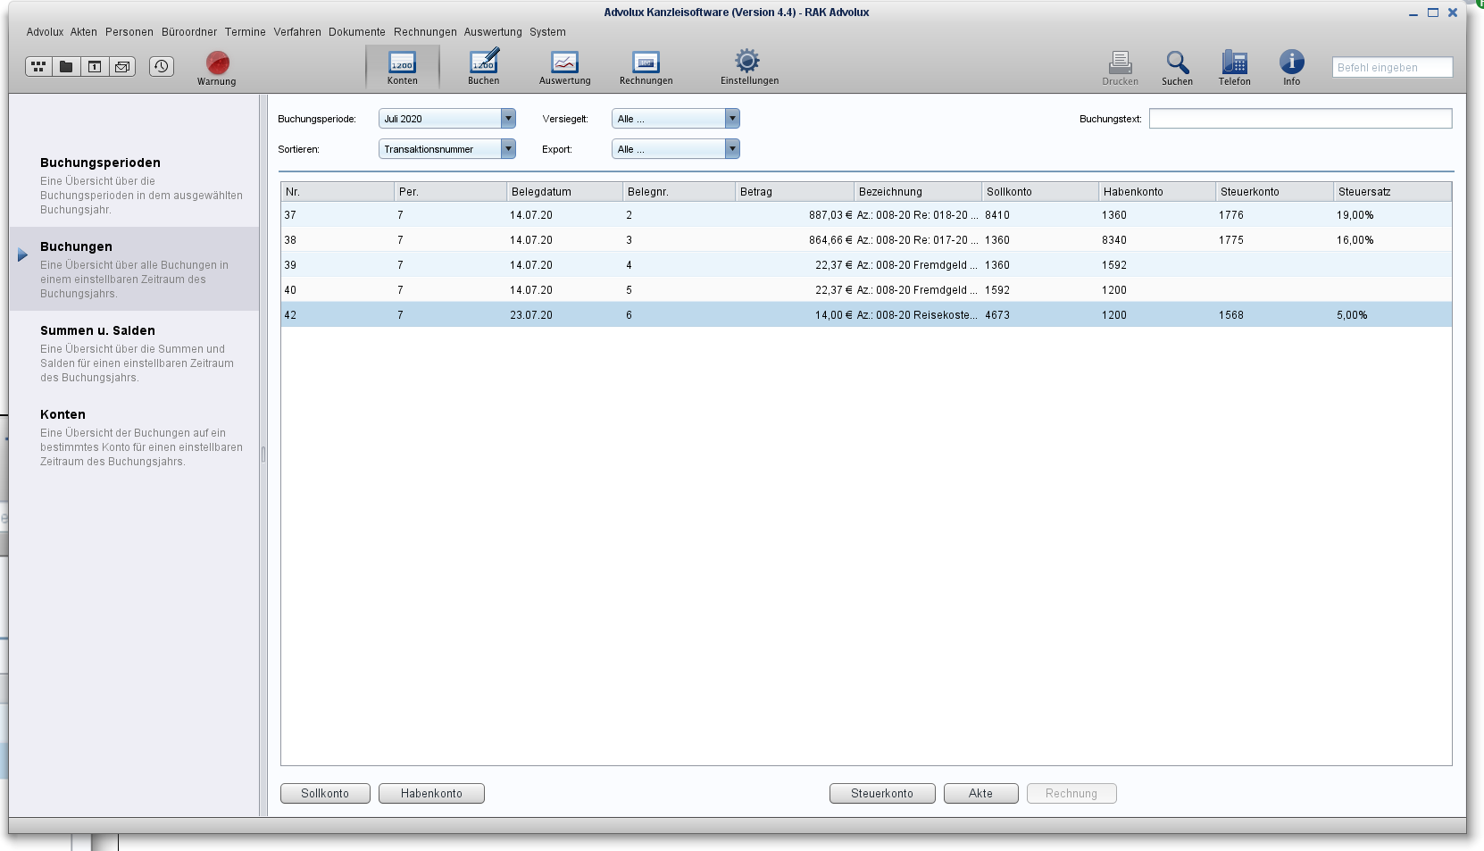The height and width of the screenshot is (851, 1484).
Task: Click the Rechnung button at the bottom
Action: click(1071, 794)
